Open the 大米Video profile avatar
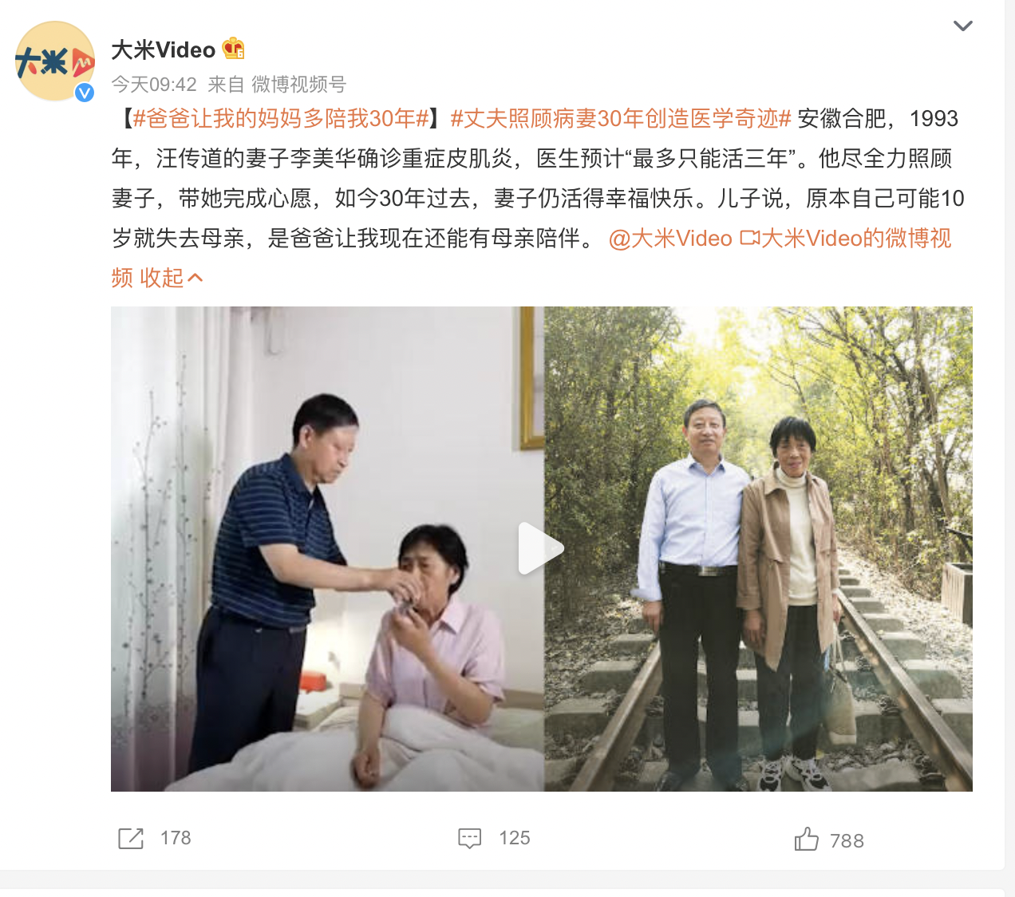 pos(55,61)
